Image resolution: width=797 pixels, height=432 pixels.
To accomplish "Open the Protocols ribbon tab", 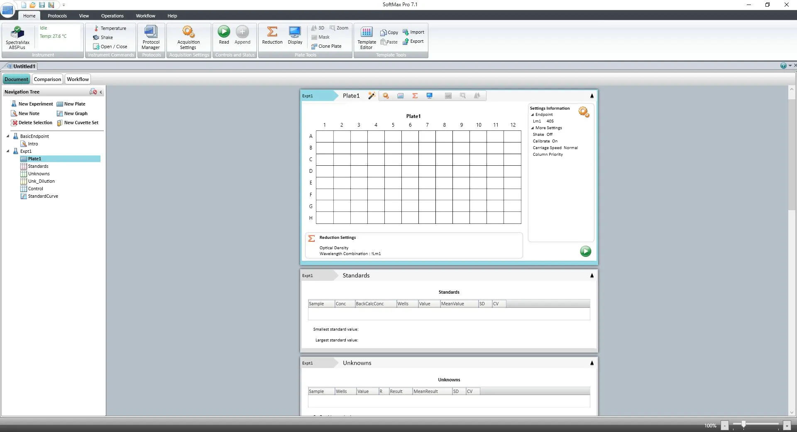I will (x=57, y=16).
